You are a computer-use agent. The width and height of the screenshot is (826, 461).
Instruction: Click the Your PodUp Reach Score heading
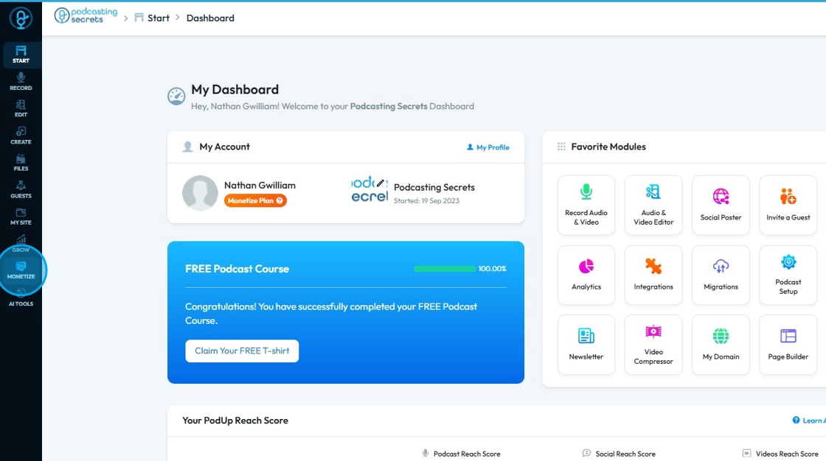(x=235, y=420)
